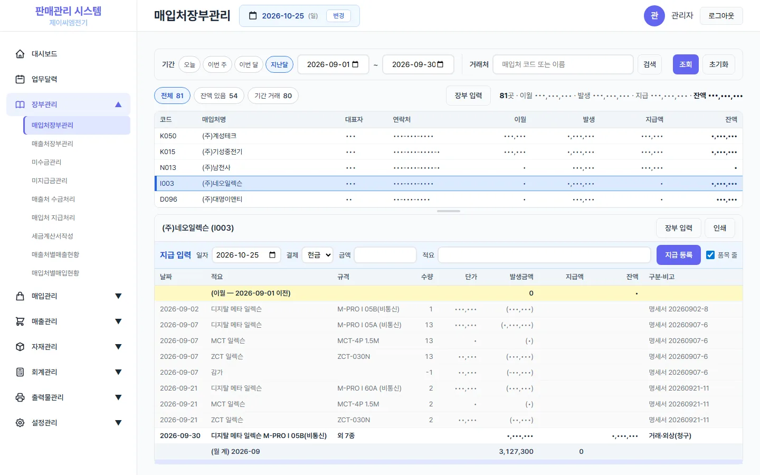This screenshot has height=475, width=760.
Task: Select the 오늘 period chip
Action: point(189,64)
